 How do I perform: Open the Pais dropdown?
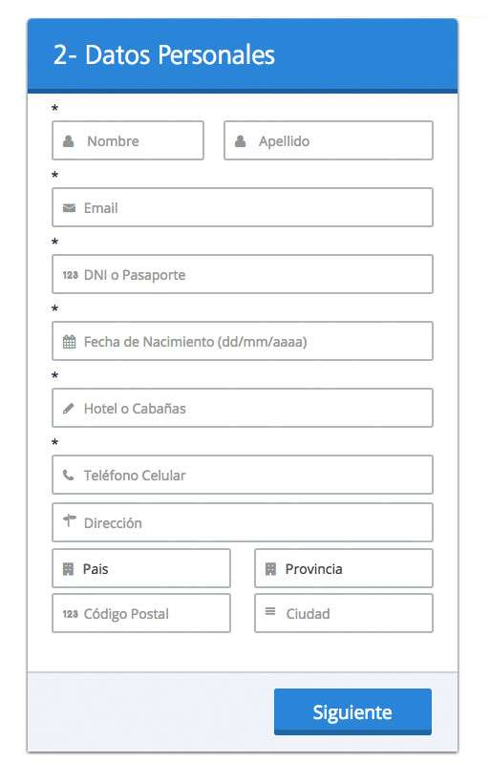coord(141,568)
